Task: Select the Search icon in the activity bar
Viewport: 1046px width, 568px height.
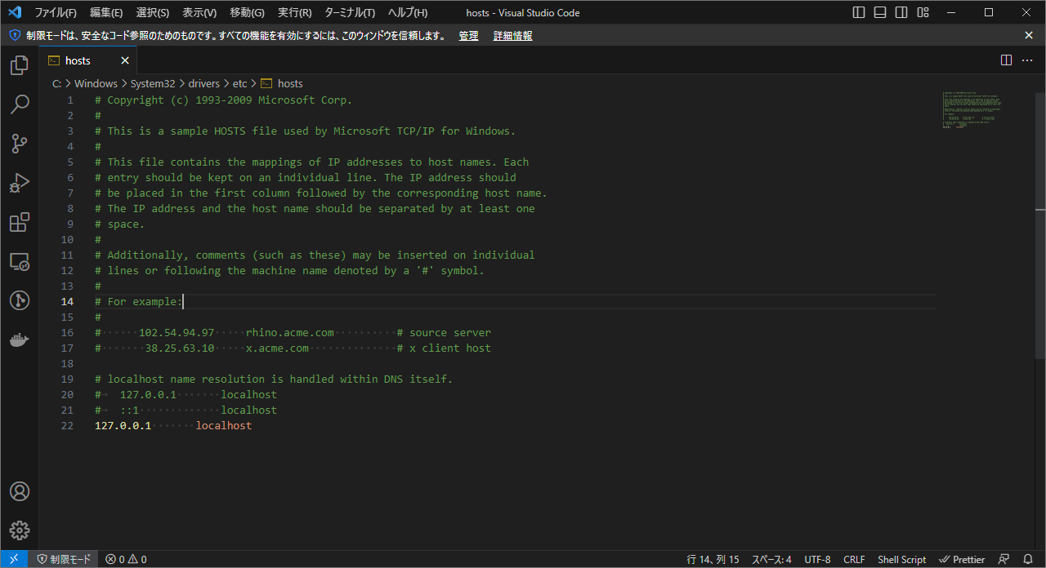Action: point(20,104)
